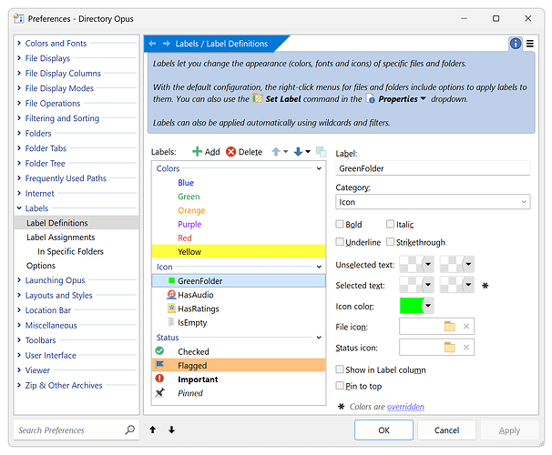This screenshot has height=455, width=552.
Task: Click the OK button
Action: [x=383, y=430]
